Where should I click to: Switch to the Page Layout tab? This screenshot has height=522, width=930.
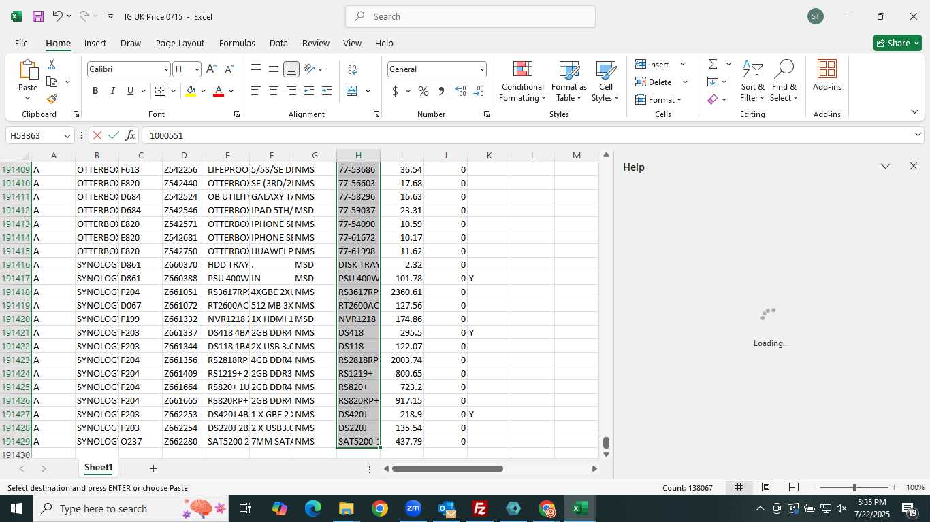pyautogui.click(x=180, y=43)
